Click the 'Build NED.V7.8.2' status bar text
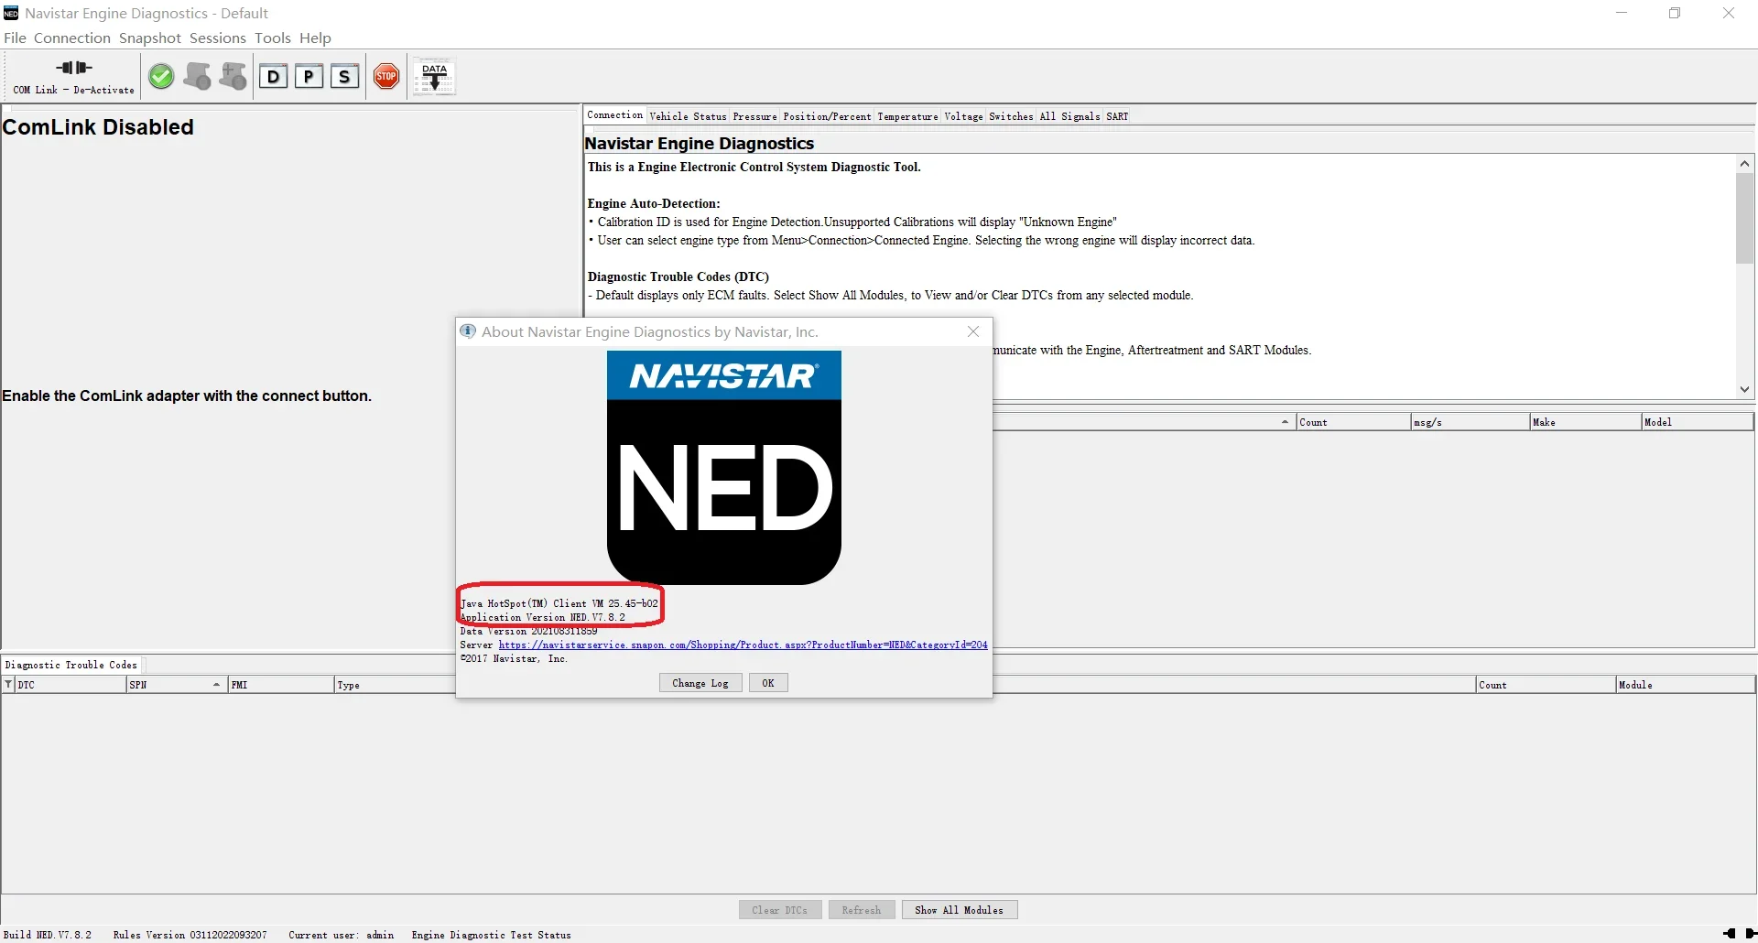This screenshot has height=943, width=1758. coord(48,935)
